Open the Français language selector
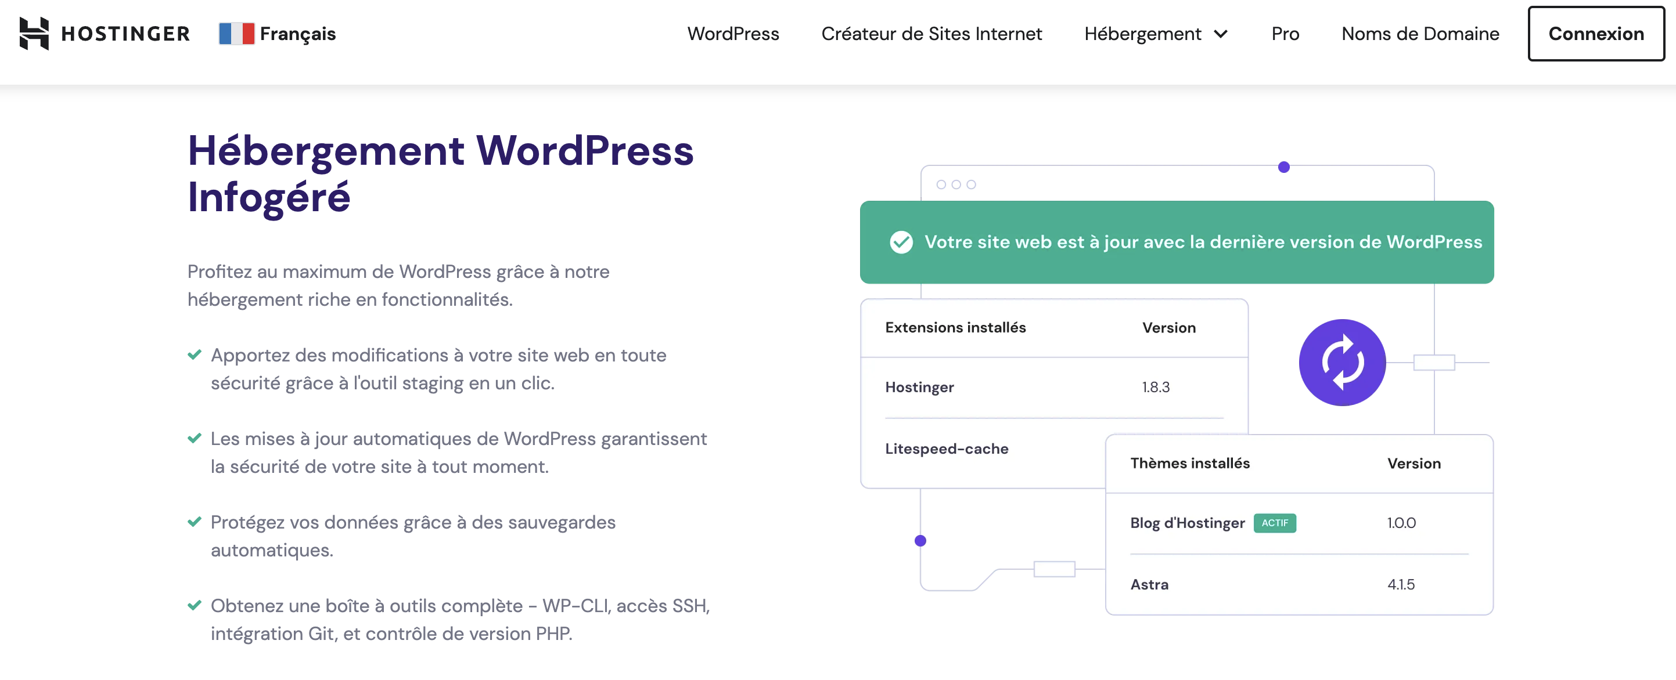The height and width of the screenshot is (680, 1676). pyautogui.click(x=277, y=33)
